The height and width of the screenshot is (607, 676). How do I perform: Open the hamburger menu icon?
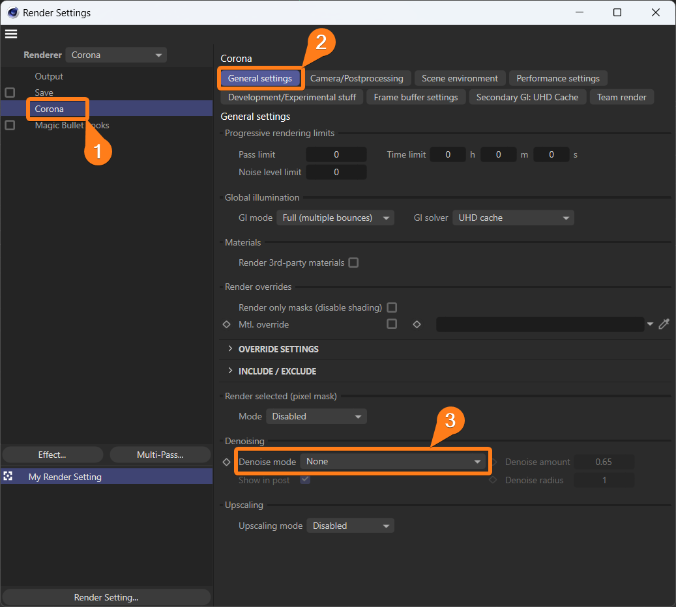pyautogui.click(x=11, y=34)
